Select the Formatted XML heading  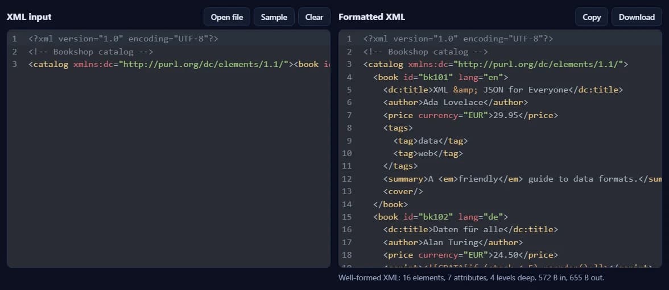pos(371,17)
